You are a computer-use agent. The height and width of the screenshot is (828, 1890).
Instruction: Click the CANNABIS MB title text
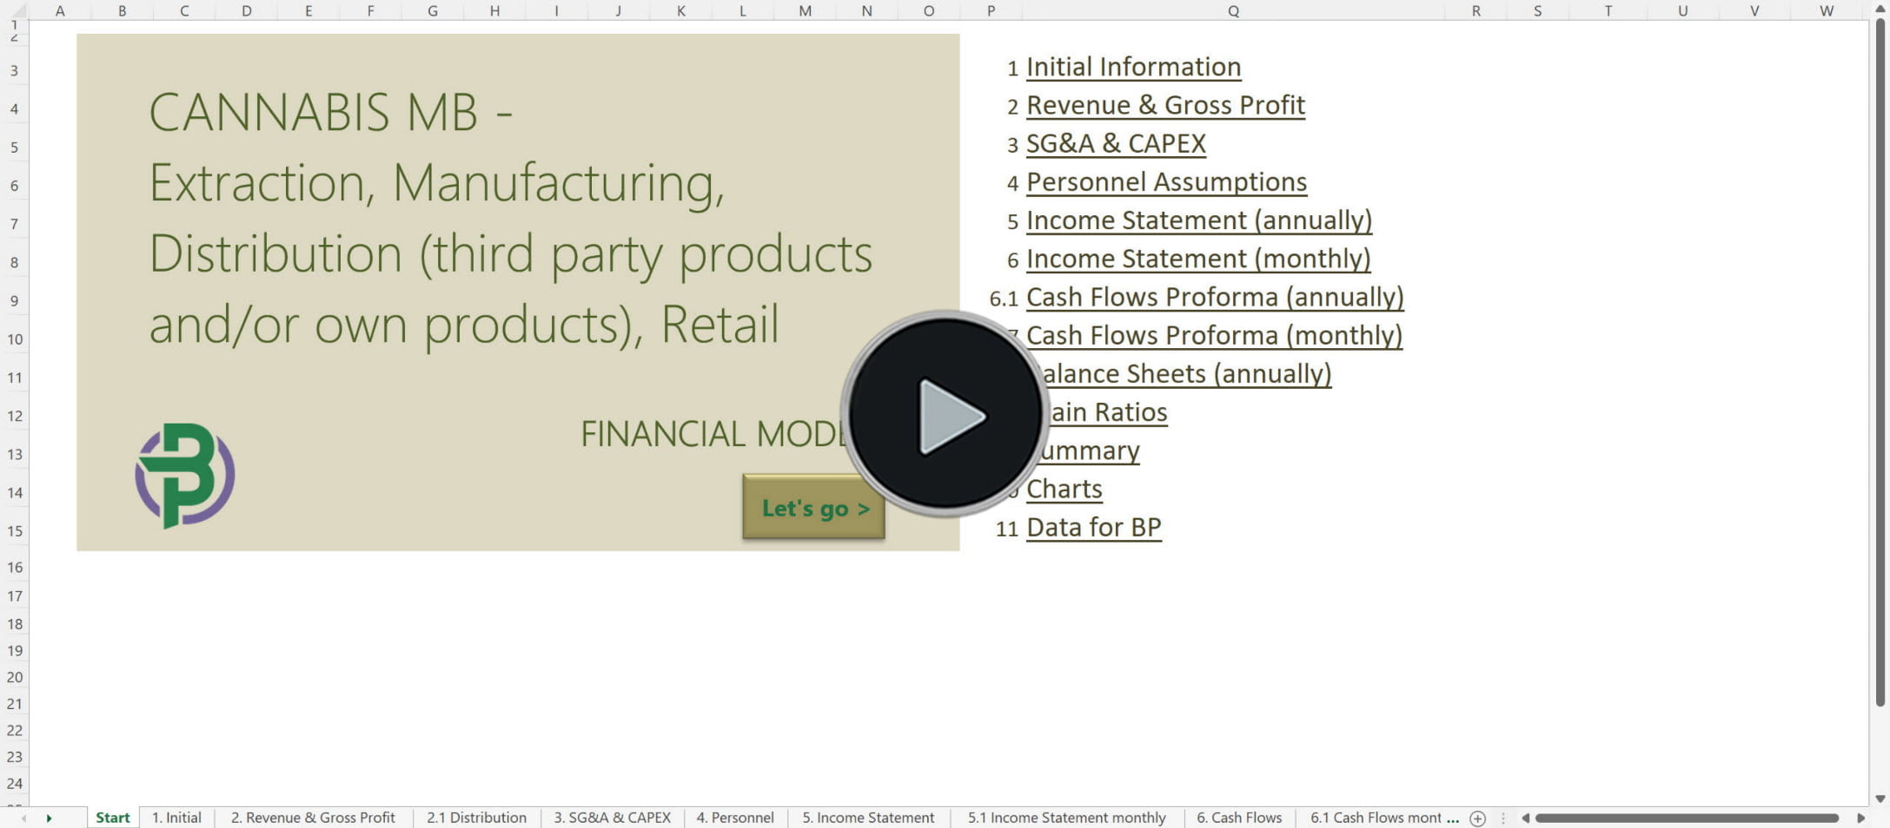pyautogui.click(x=330, y=113)
